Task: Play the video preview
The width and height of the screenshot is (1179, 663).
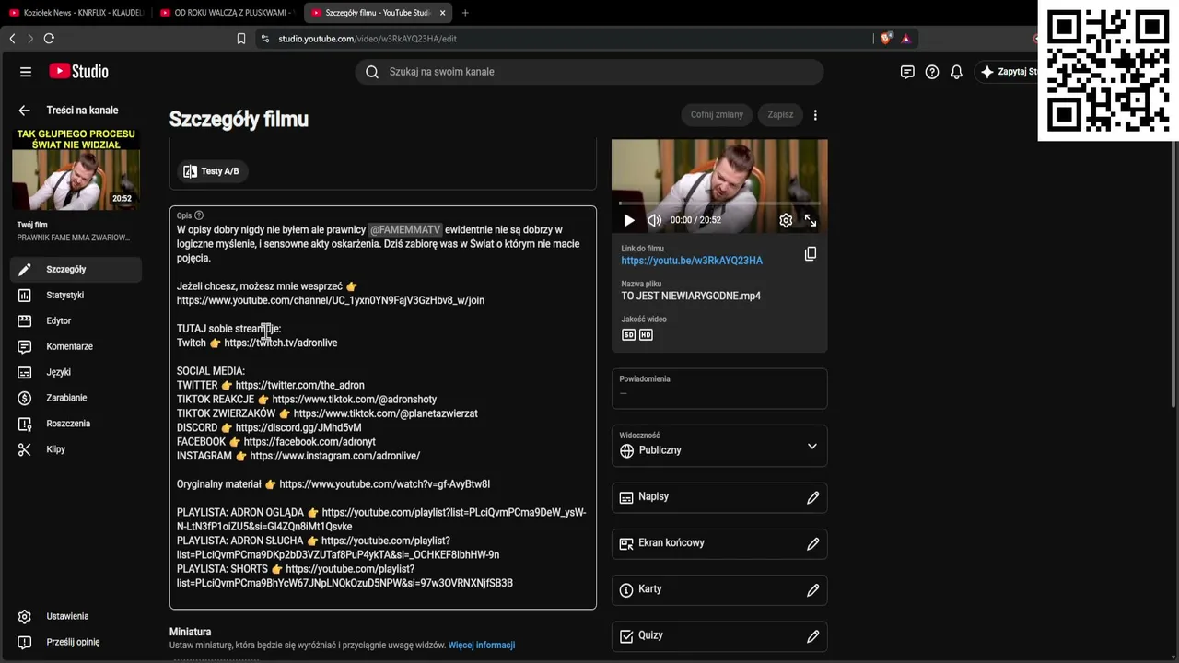Action: (x=629, y=220)
